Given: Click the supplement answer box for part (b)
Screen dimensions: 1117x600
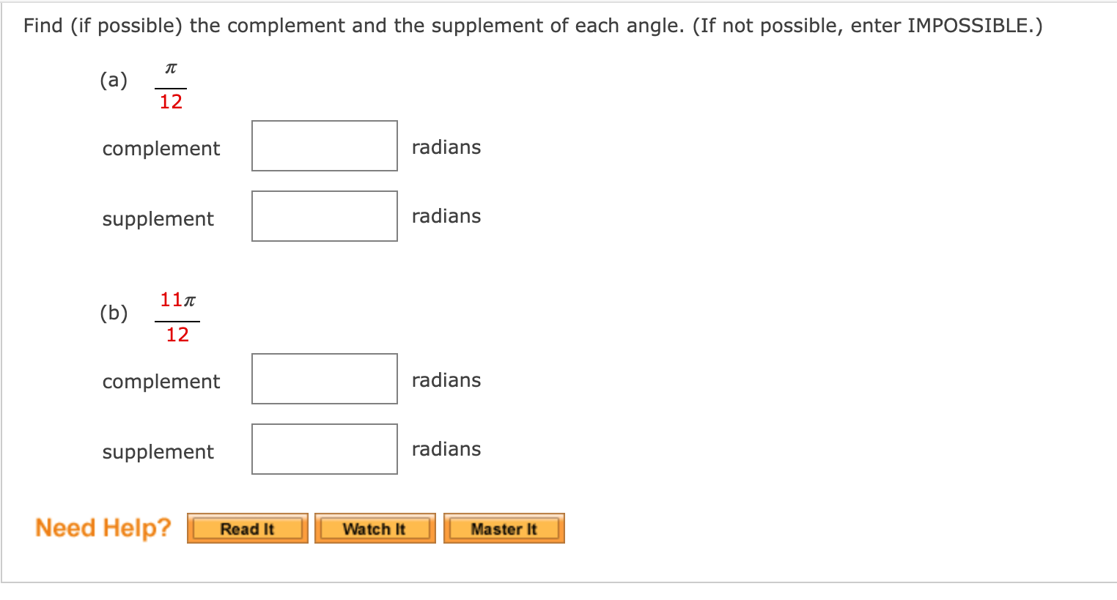Looking at the screenshot, I should click(x=324, y=448).
